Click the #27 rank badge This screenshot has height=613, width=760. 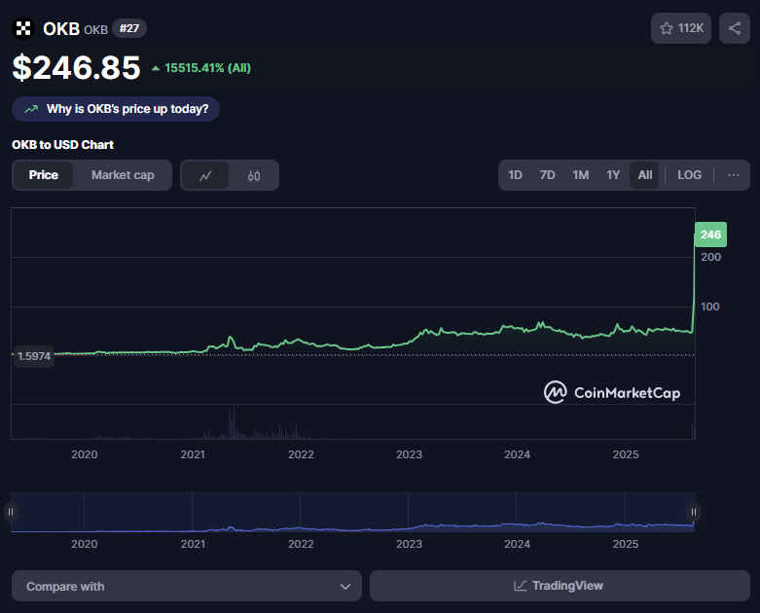[x=128, y=28]
